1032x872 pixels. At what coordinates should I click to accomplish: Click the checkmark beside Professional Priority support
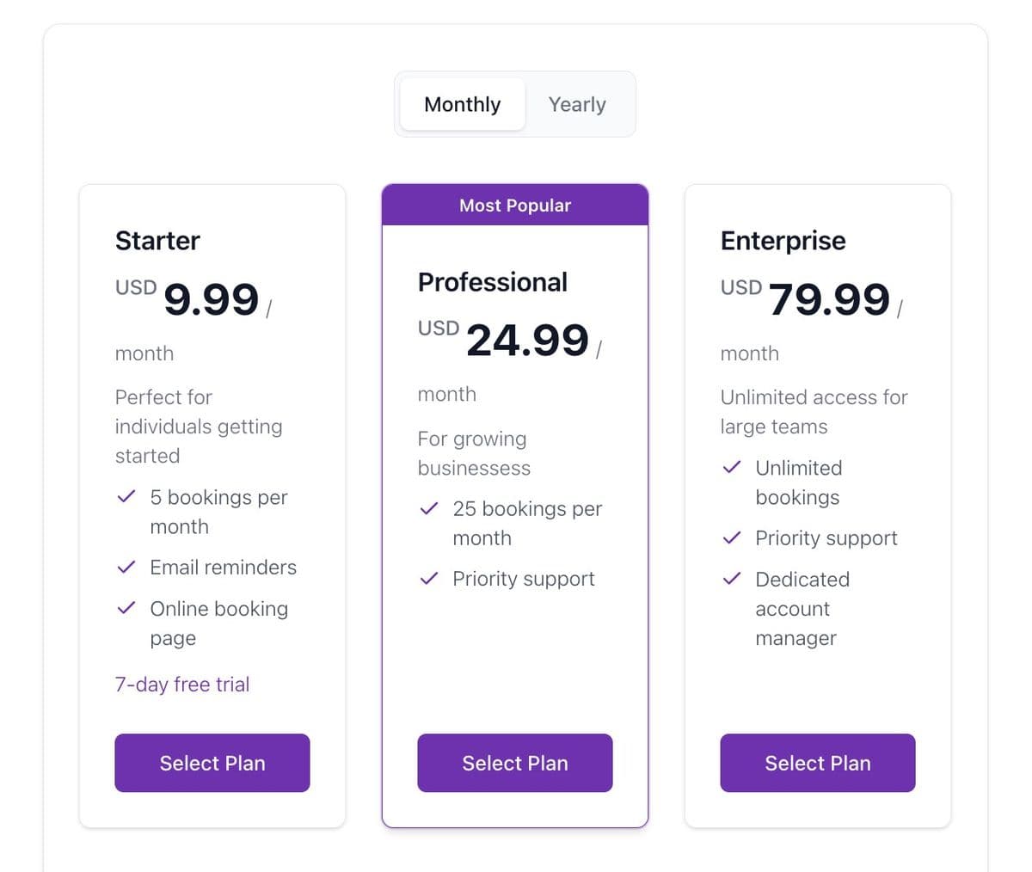[429, 578]
